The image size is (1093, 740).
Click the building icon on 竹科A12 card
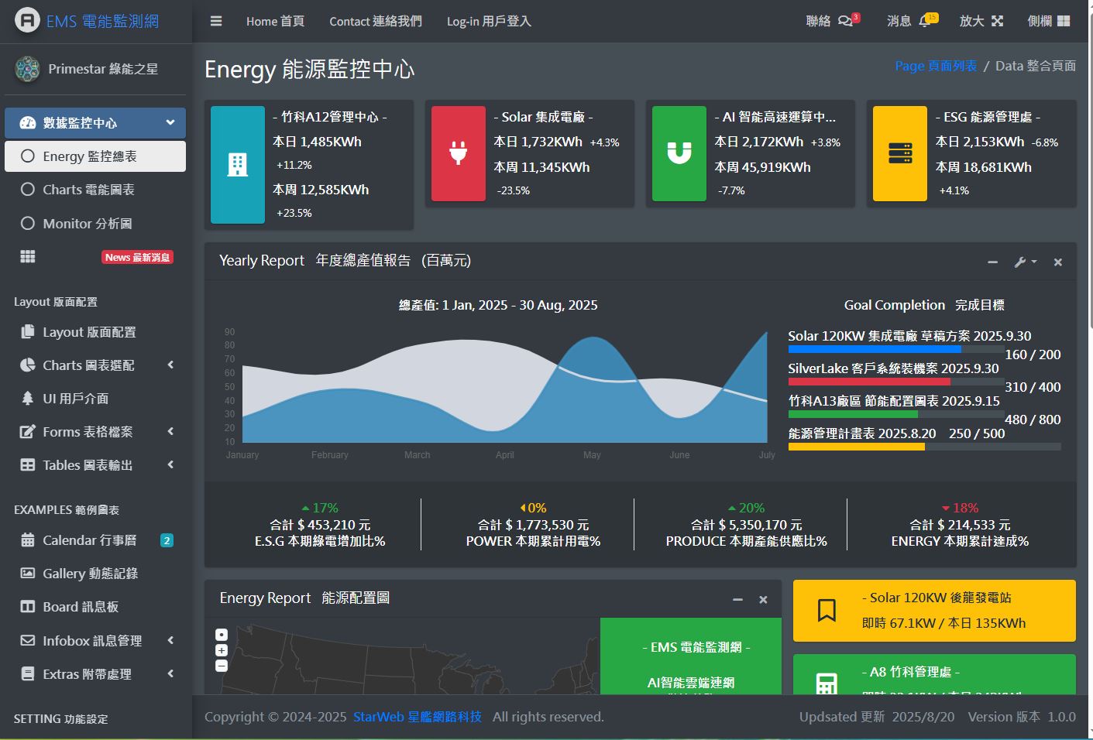point(238,165)
